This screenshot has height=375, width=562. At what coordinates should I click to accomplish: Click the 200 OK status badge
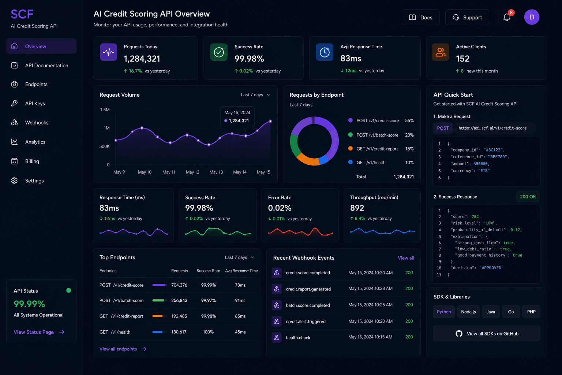(x=528, y=197)
